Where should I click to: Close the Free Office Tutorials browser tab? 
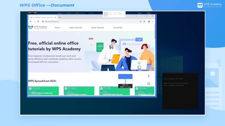[x=56, y=17]
